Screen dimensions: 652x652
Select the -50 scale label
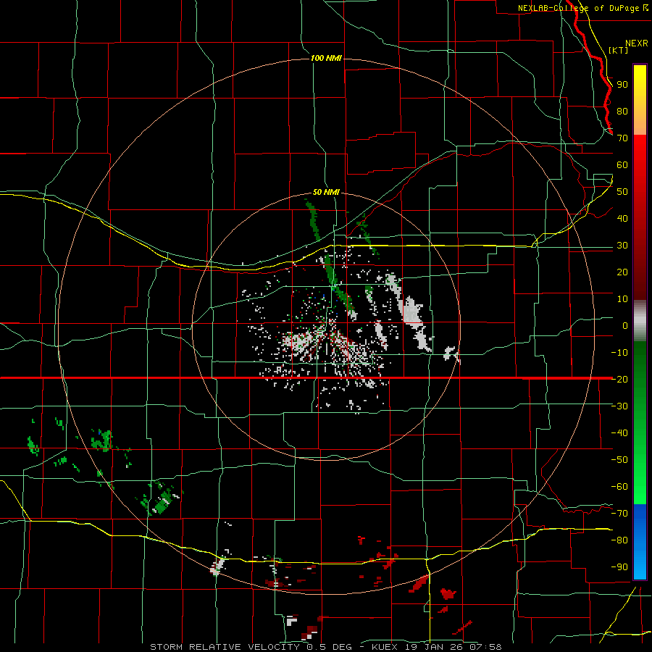point(619,459)
